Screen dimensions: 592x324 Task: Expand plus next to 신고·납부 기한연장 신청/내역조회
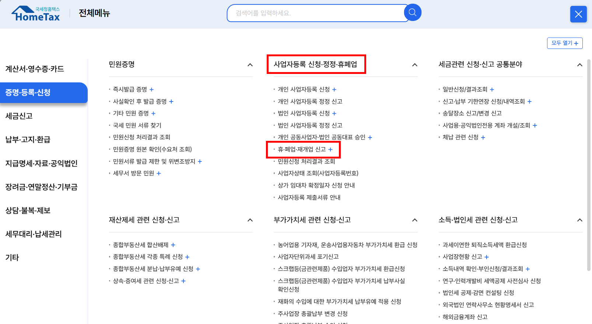pyautogui.click(x=529, y=102)
